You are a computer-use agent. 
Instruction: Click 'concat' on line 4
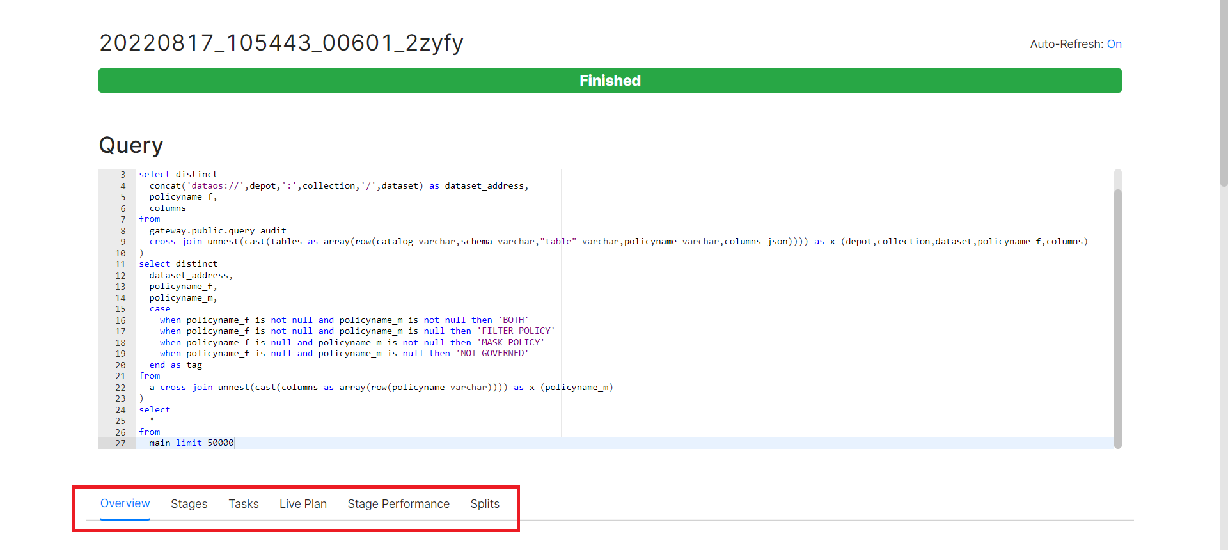[x=165, y=186]
